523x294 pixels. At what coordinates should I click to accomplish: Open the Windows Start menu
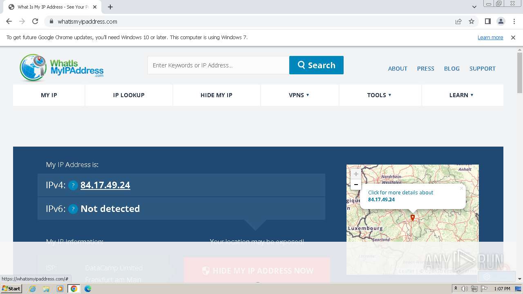[x=11, y=289]
